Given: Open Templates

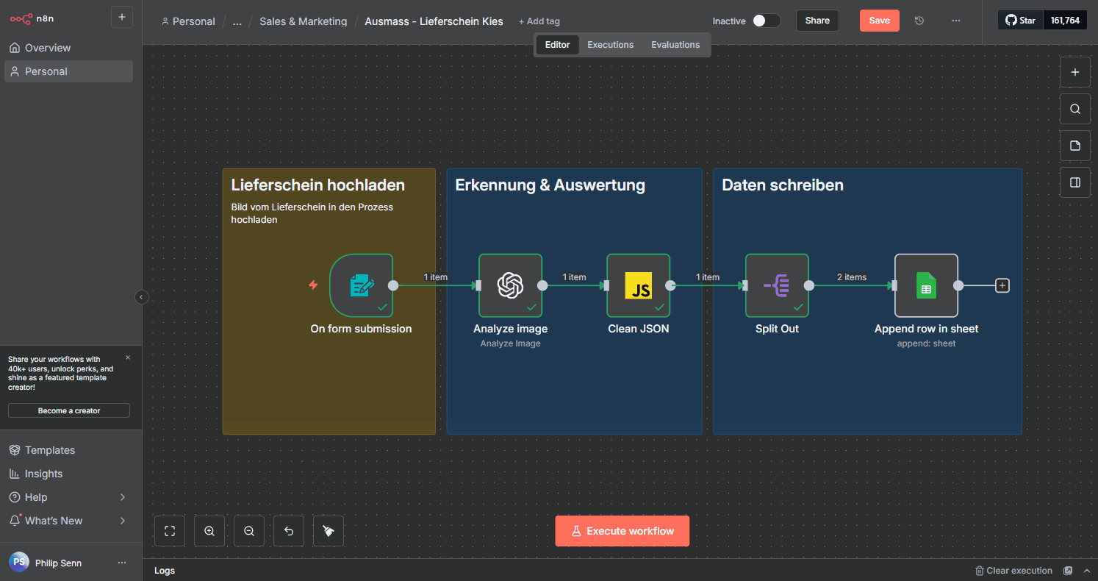Looking at the screenshot, I should coord(68,450).
